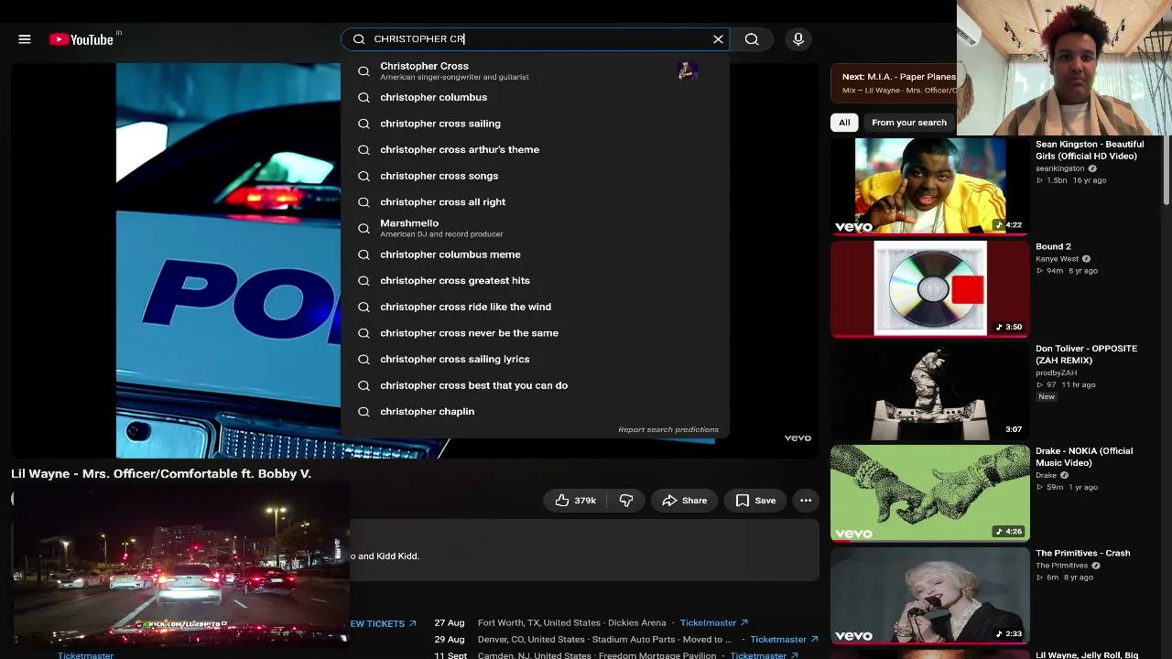
Task: Choose the 'Christopher Cross' singer suggestion
Action: [x=535, y=70]
